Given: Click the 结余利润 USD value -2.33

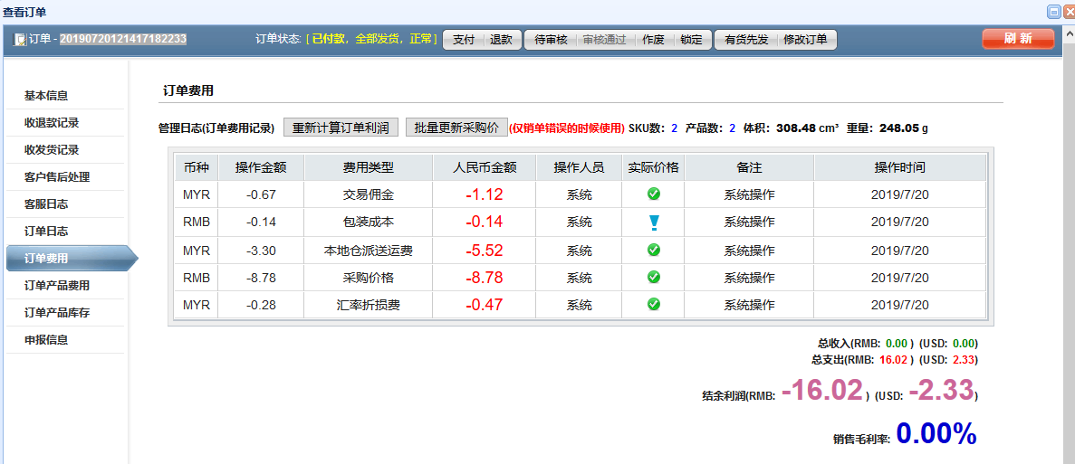Looking at the screenshot, I should pos(941,390).
